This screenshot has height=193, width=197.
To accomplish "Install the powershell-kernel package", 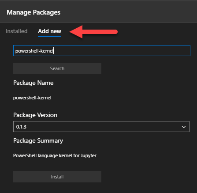I will [x=57, y=177].
